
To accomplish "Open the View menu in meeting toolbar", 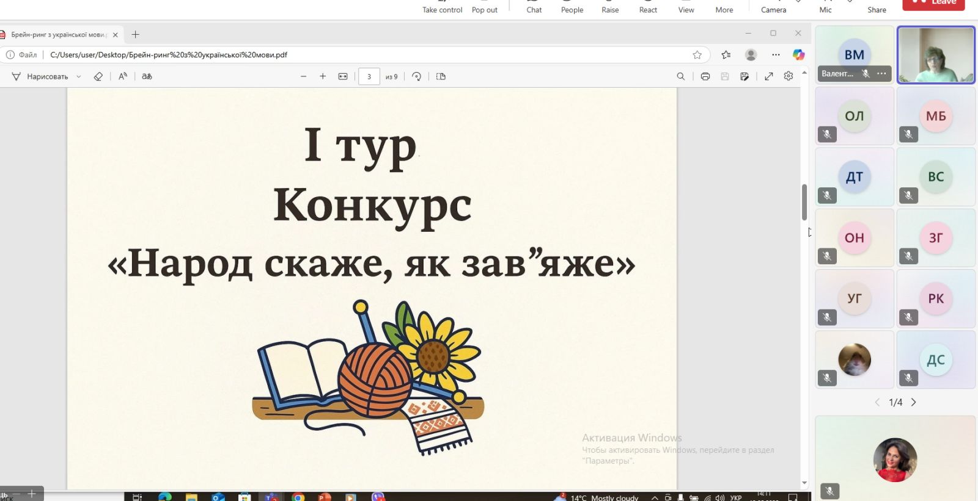I will coord(686,7).
